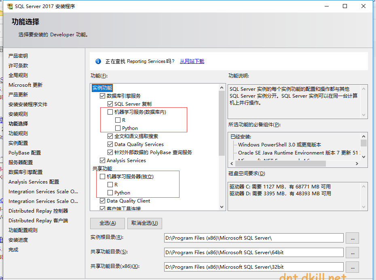Select 安装进度 step in sidebar
This screenshot has height=280, width=376.
18,240
